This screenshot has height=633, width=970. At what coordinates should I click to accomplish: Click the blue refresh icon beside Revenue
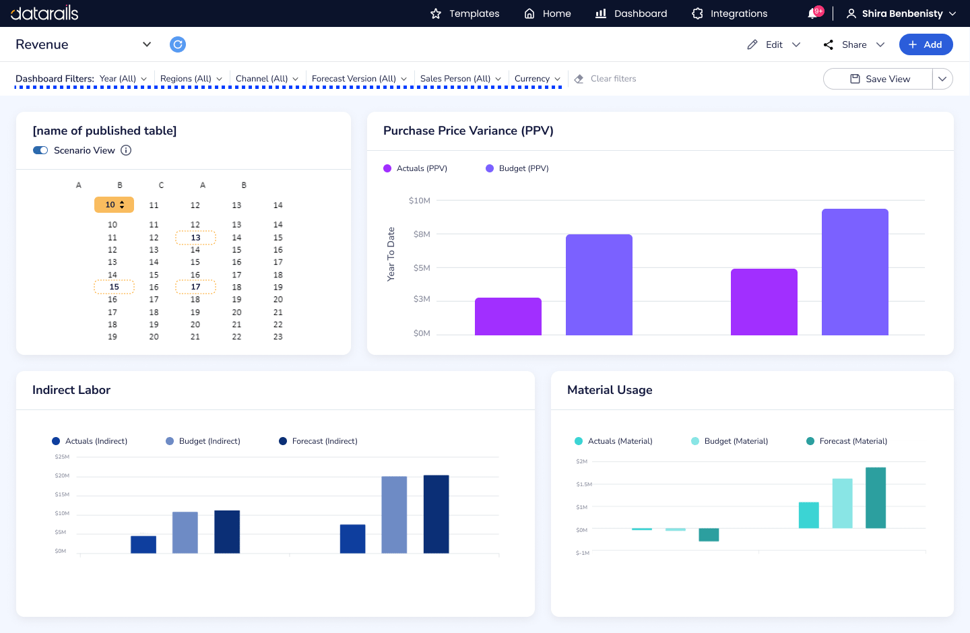click(x=178, y=44)
